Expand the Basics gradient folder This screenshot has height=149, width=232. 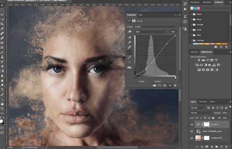(191, 14)
